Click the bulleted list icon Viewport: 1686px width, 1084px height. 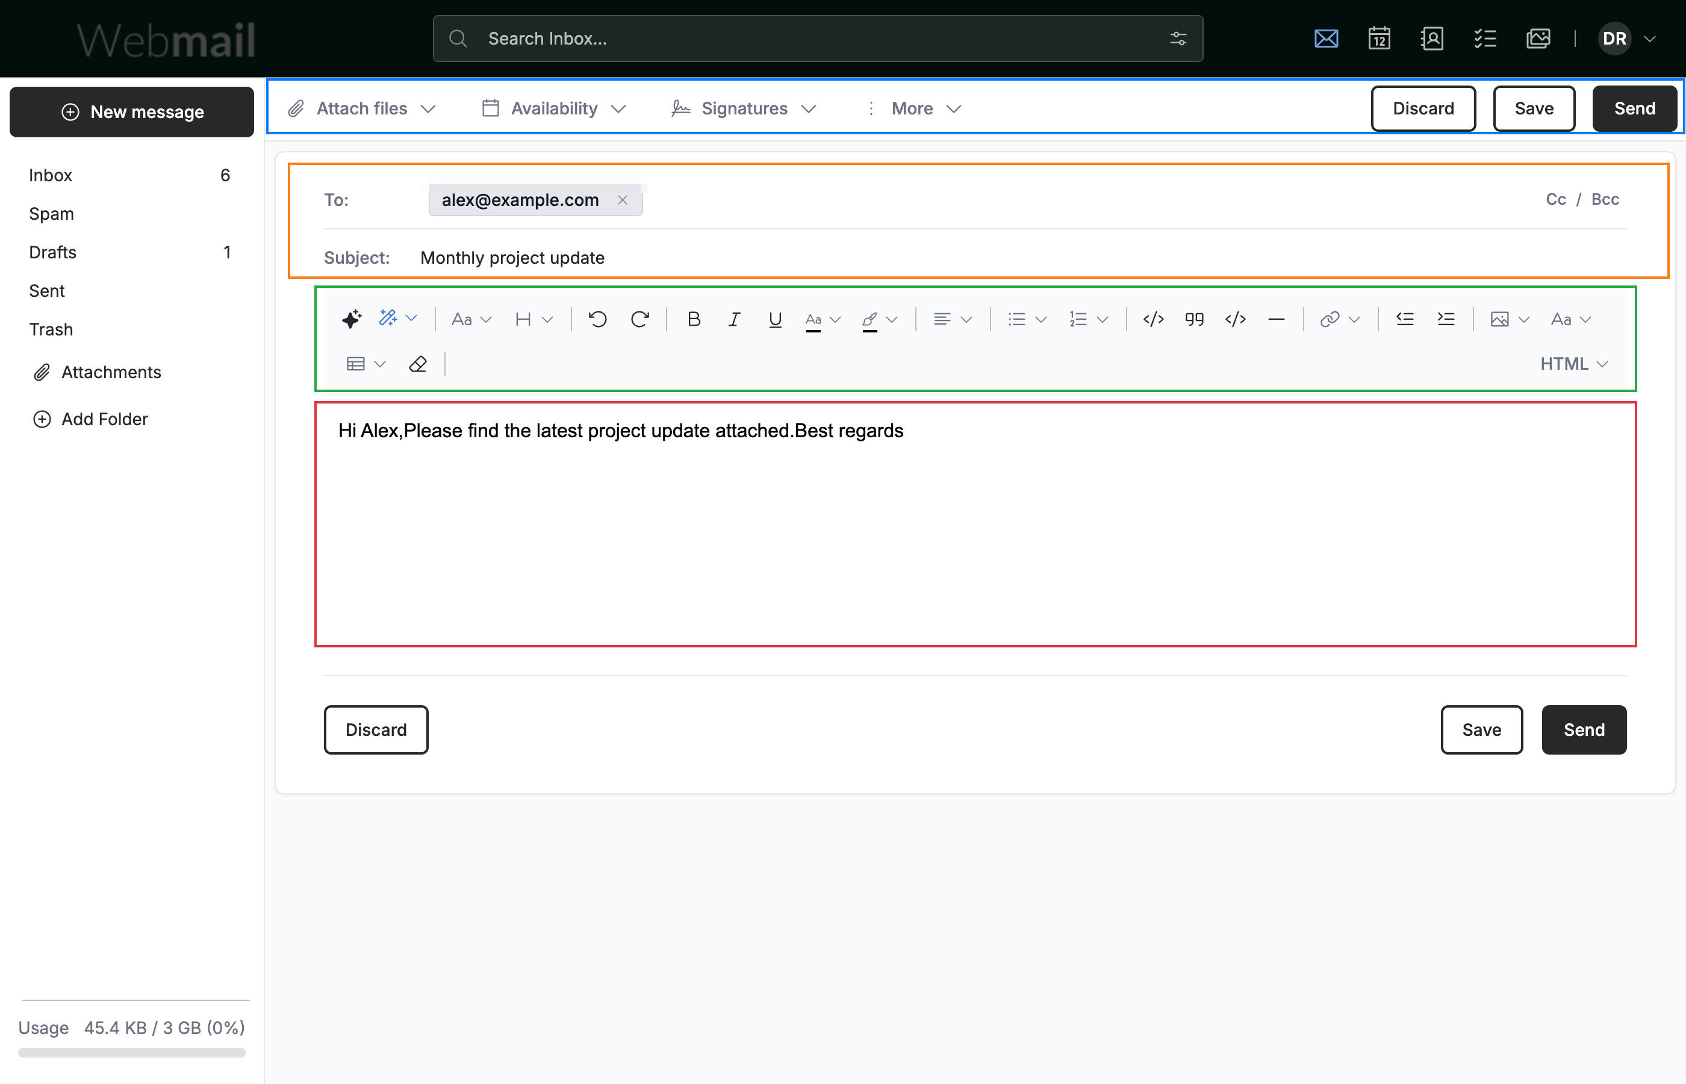coord(1016,320)
